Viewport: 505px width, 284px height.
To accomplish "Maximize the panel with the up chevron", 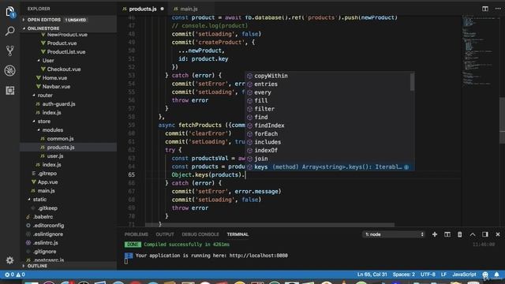I will [473, 234].
